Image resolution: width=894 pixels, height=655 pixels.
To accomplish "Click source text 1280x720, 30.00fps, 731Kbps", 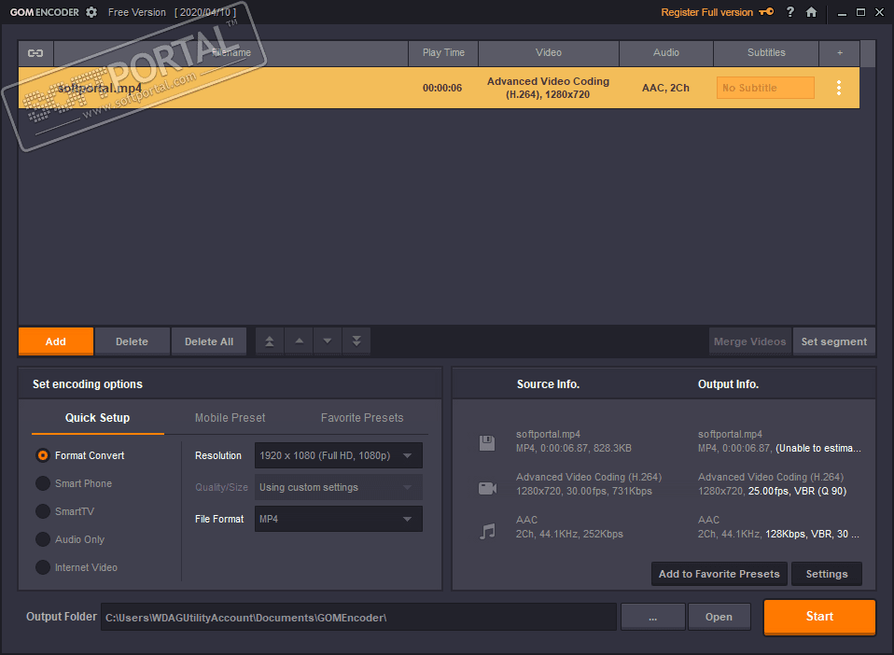I will pos(584,492).
